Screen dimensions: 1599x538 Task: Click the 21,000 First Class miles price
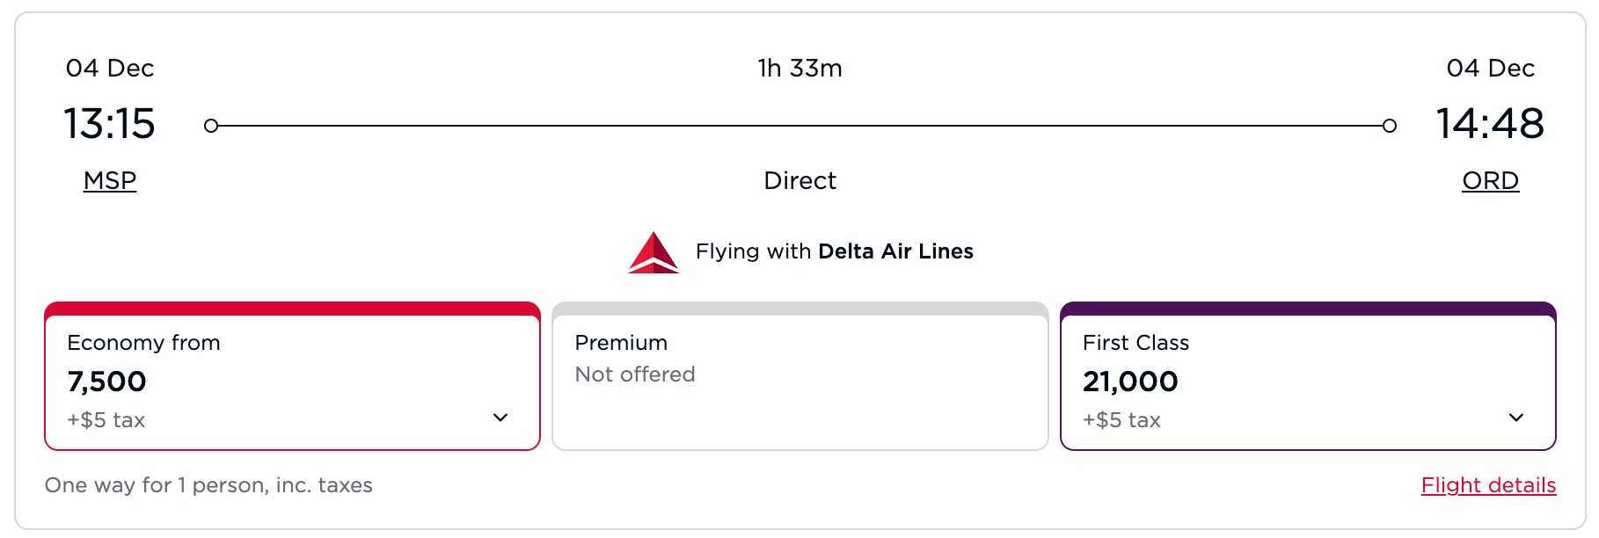coord(1131,382)
